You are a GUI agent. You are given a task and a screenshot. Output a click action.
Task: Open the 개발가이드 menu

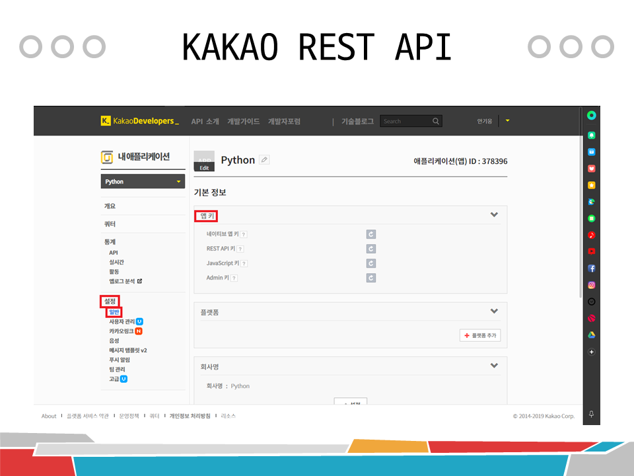click(x=244, y=122)
